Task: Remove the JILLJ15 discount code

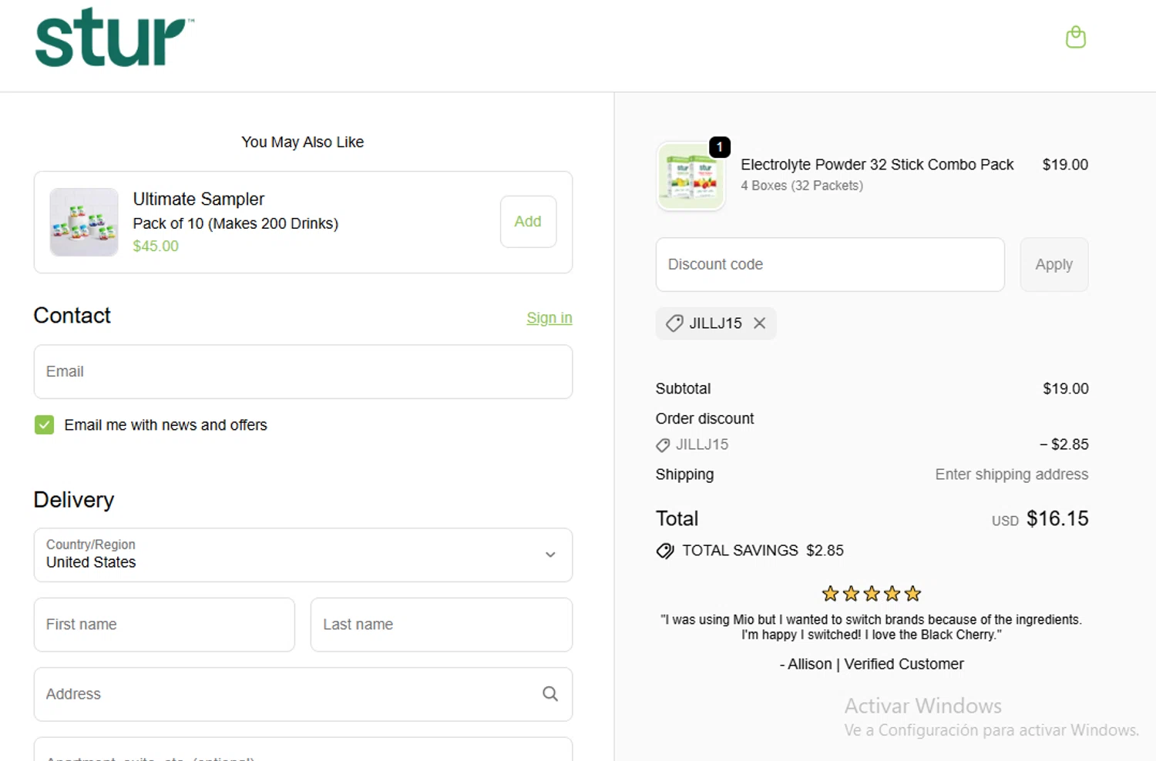Action: coord(759,324)
